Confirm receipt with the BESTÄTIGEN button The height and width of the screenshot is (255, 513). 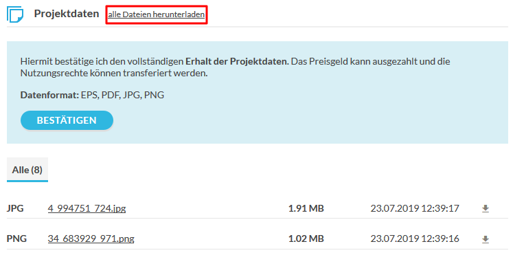(67, 120)
